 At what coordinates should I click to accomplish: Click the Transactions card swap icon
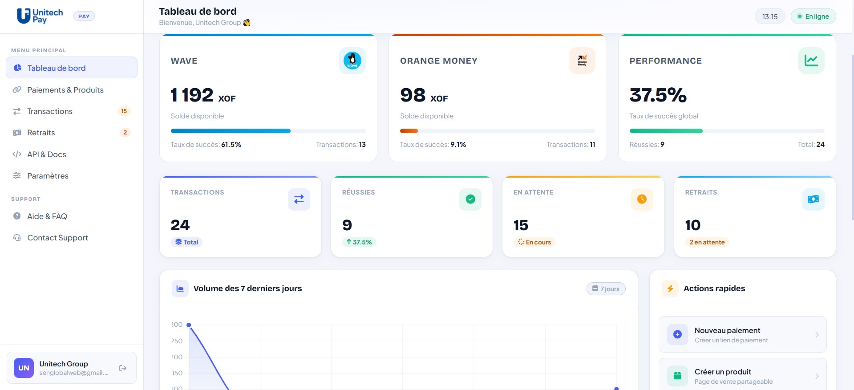(x=299, y=199)
